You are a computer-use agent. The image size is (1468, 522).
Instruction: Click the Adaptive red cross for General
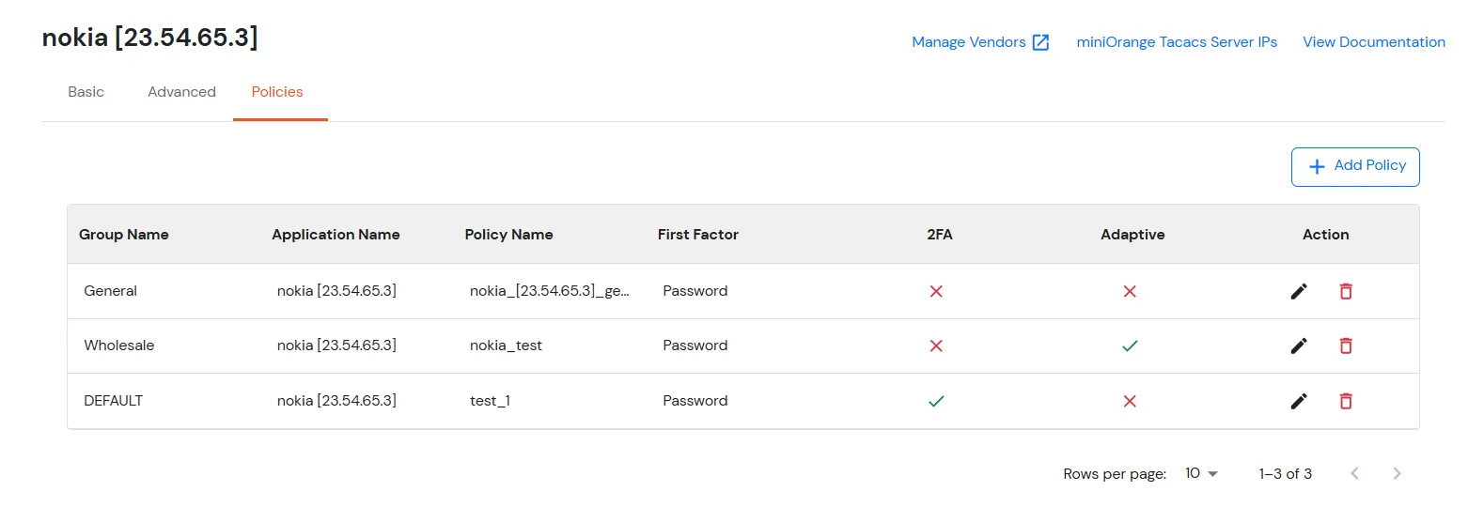[x=1130, y=291]
